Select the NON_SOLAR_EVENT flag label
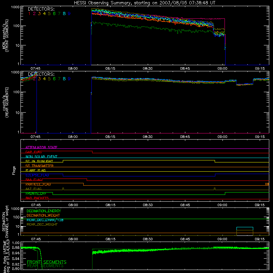 41,157
